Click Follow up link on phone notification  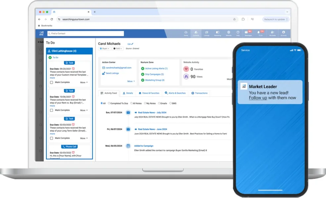pyautogui.click(x=258, y=98)
